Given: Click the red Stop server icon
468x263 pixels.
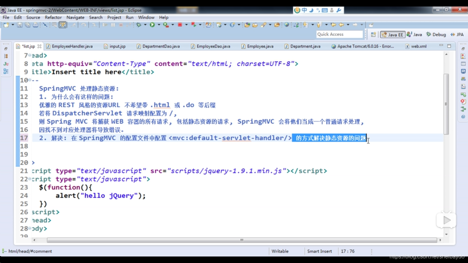Looking at the screenshot, I should tap(180, 25).
